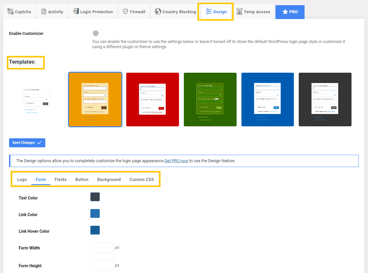Switch to the Activity tab
This screenshot has height=273, width=368.
[x=52, y=12]
